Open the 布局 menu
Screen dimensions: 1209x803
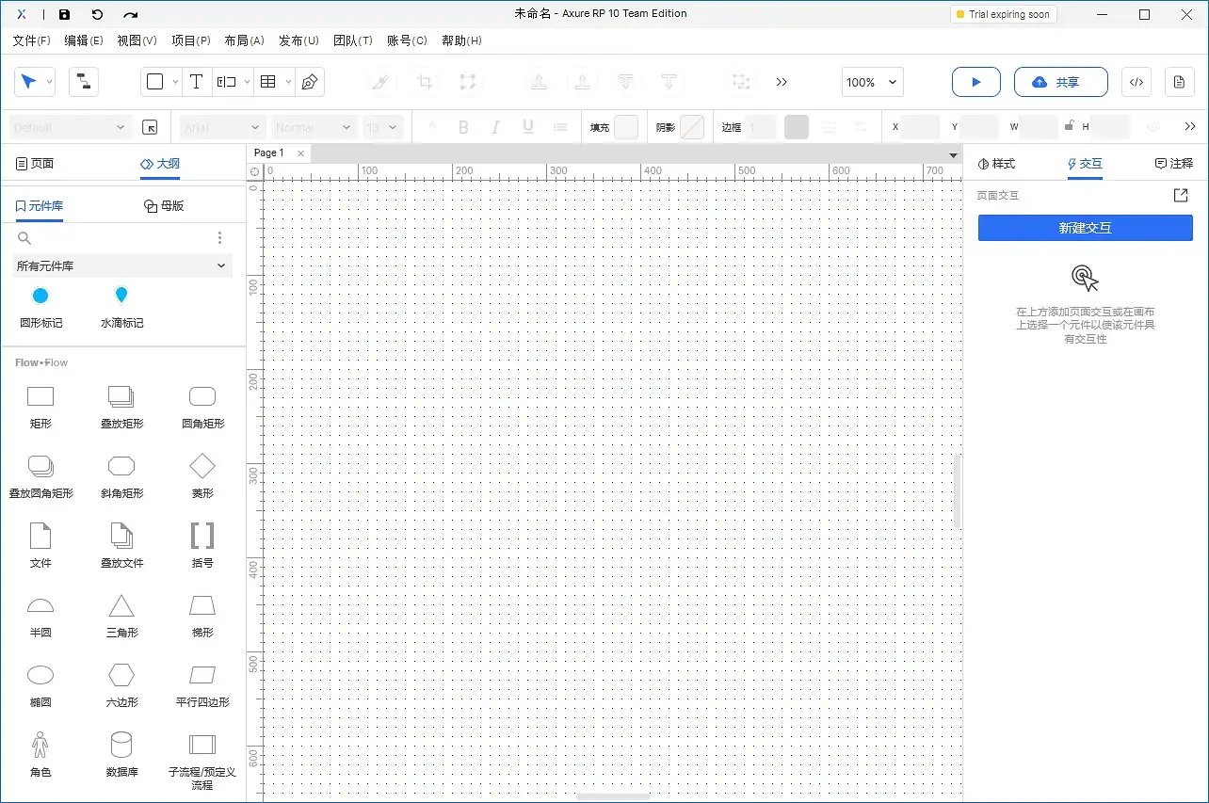click(x=244, y=40)
